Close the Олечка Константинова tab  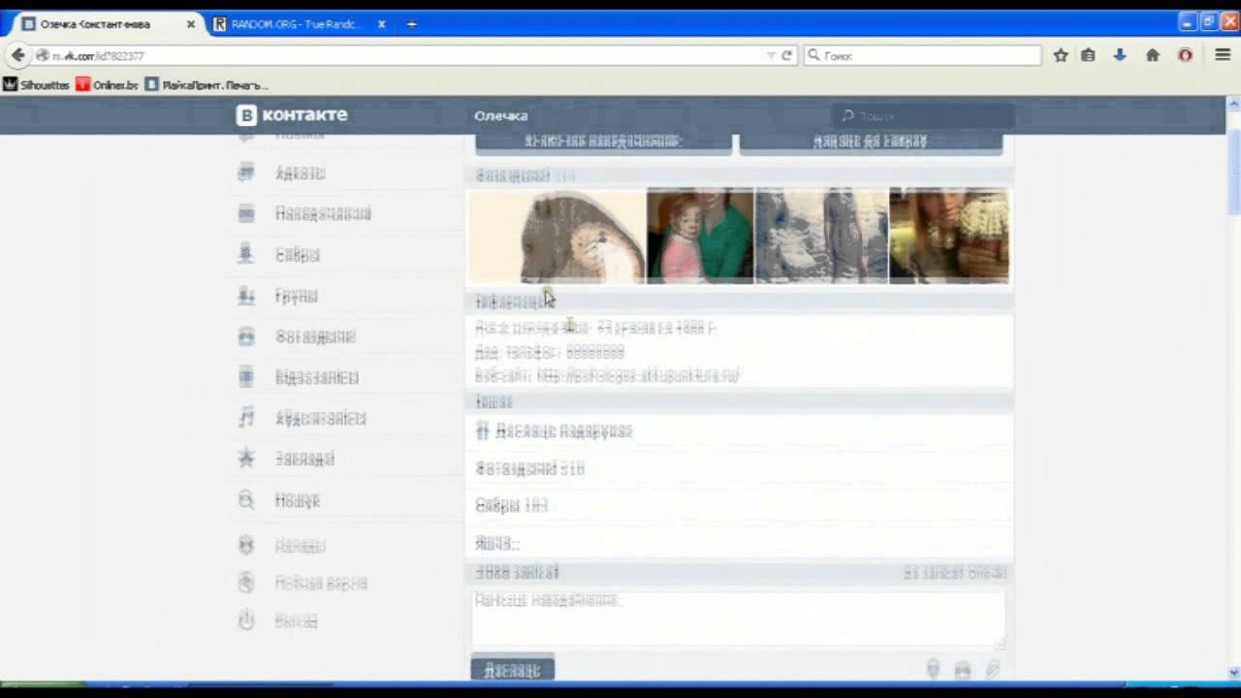click(190, 24)
